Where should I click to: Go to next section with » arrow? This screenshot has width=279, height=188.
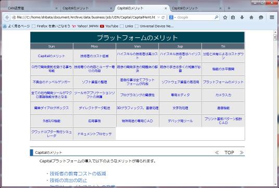pos(242,153)
